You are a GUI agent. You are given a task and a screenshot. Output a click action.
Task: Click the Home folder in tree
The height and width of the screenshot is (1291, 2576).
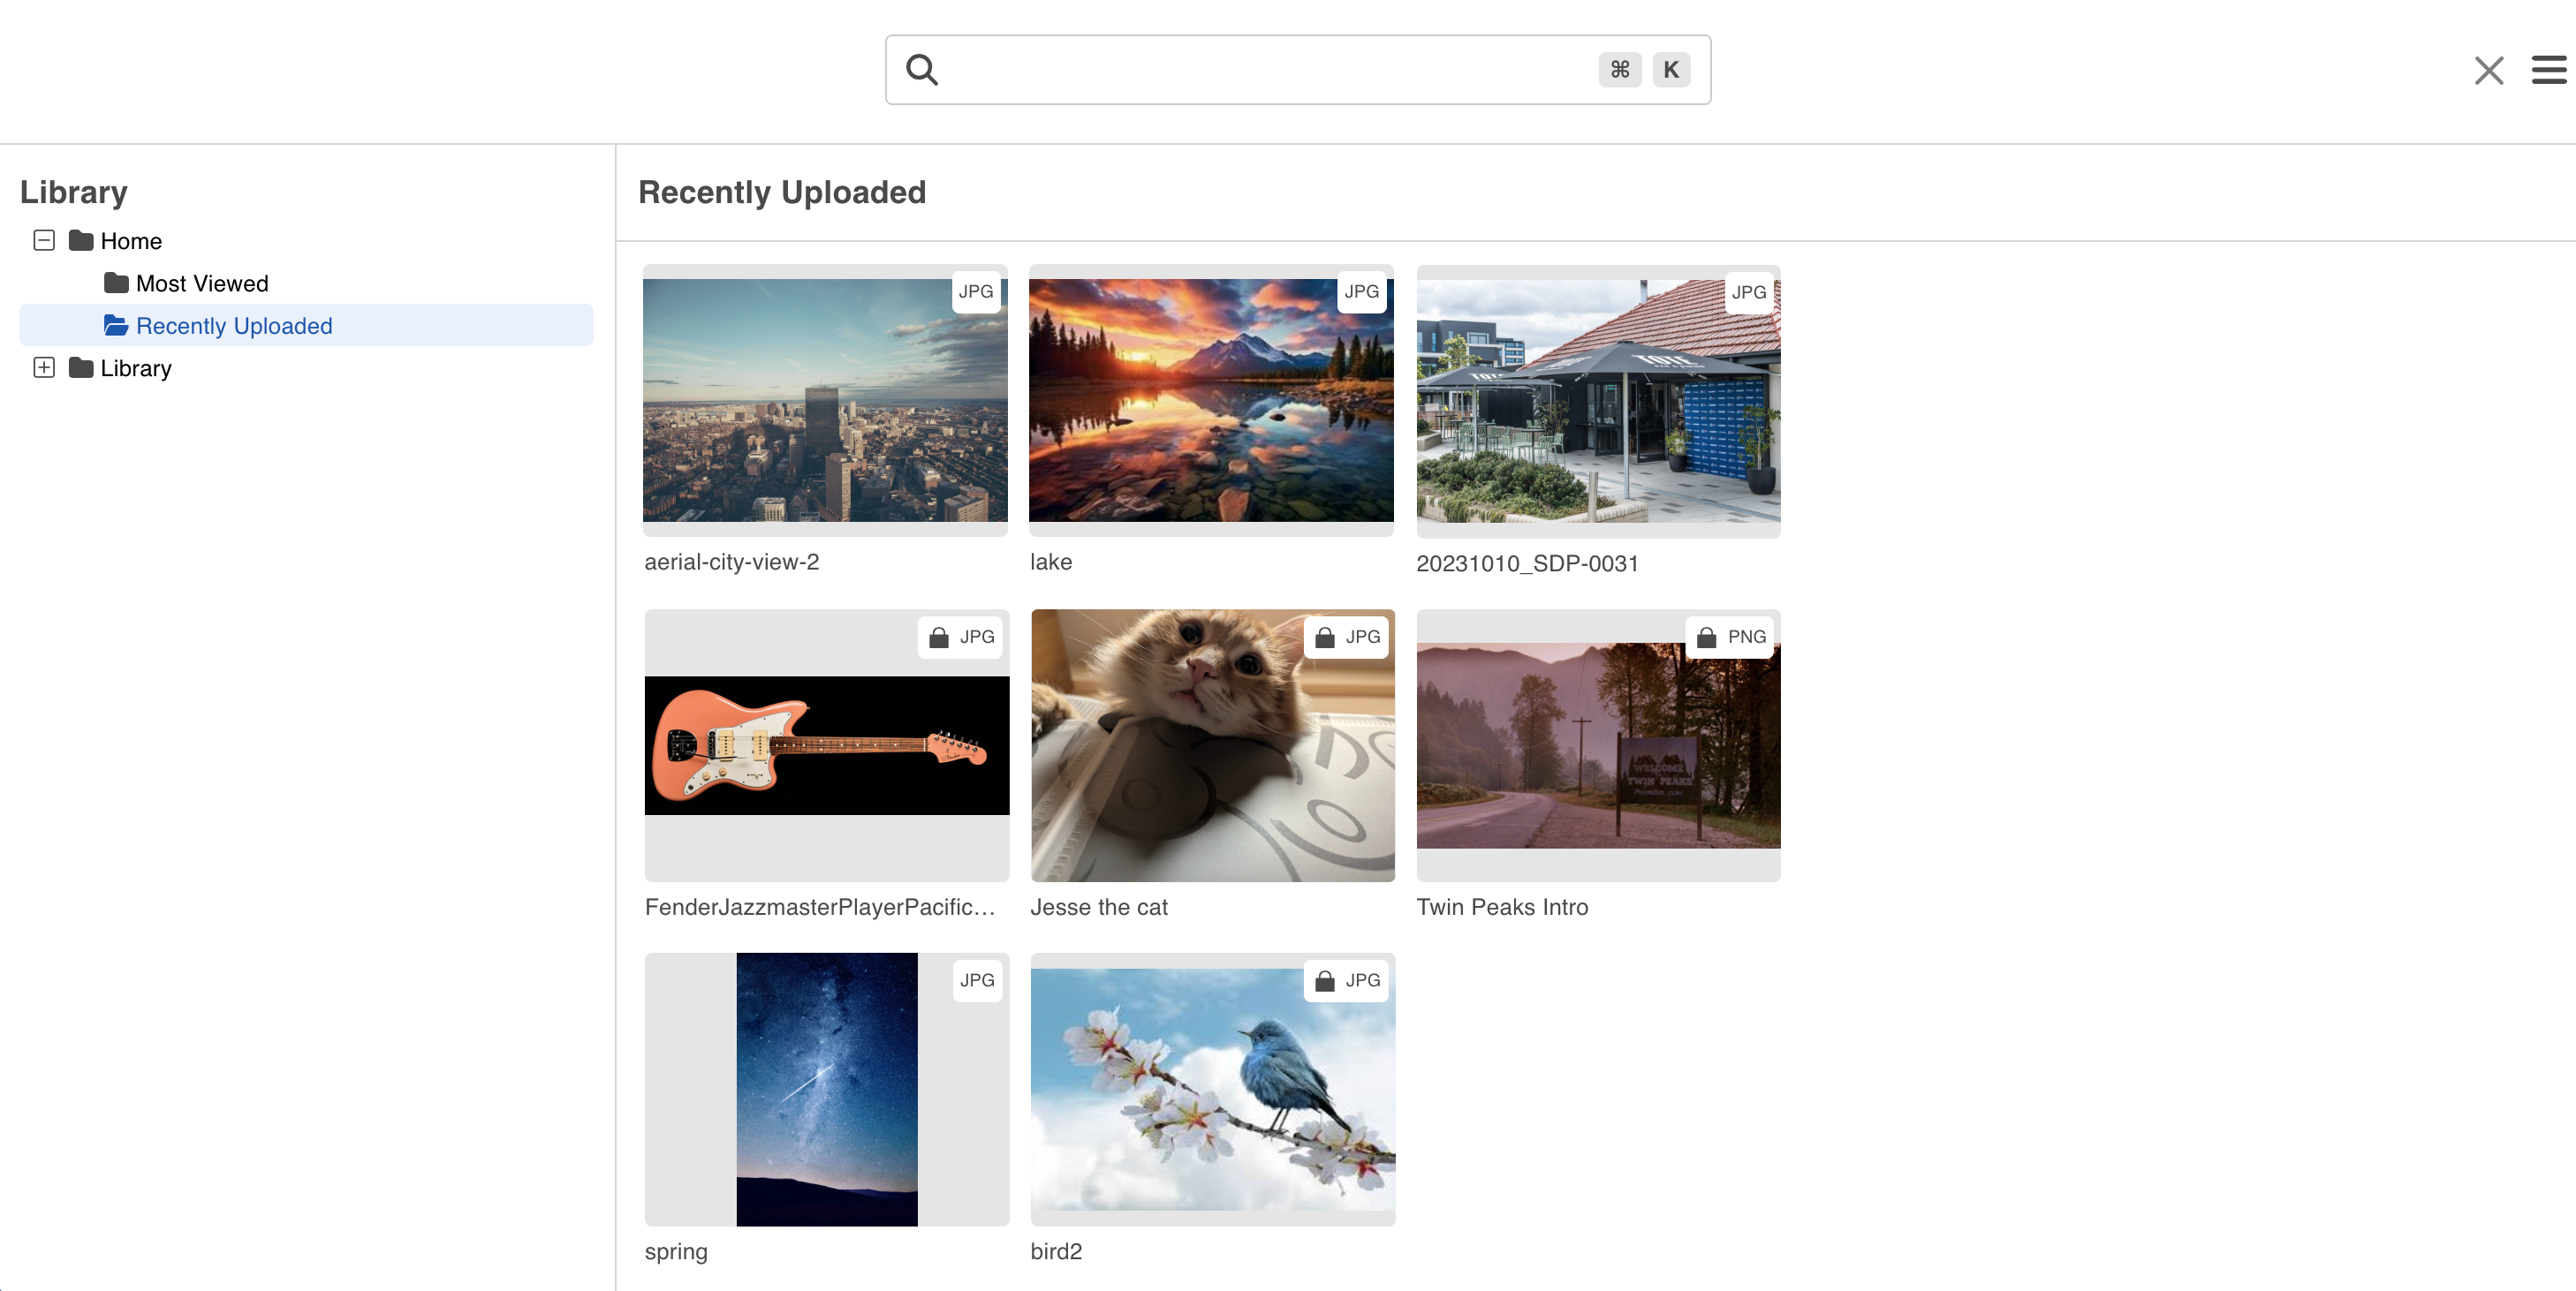tap(131, 241)
